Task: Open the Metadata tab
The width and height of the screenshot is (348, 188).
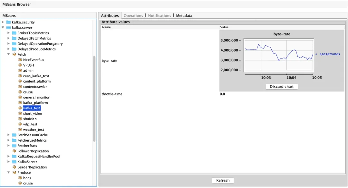Action: [x=184, y=15]
